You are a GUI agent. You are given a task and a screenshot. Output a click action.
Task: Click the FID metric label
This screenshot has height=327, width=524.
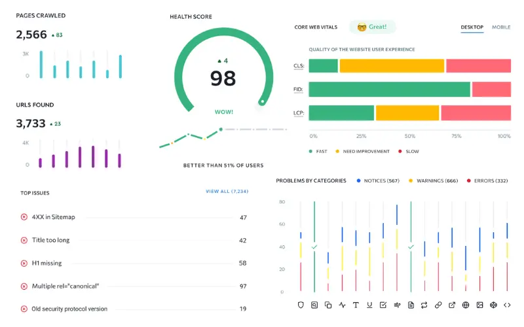point(298,90)
